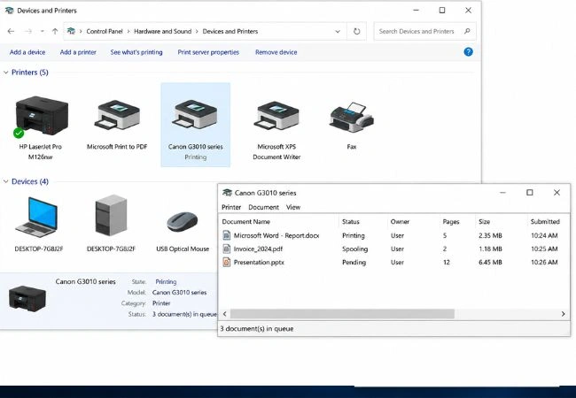Click the left scroll arrow in queue window
The image size is (576, 398).
point(225,314)
